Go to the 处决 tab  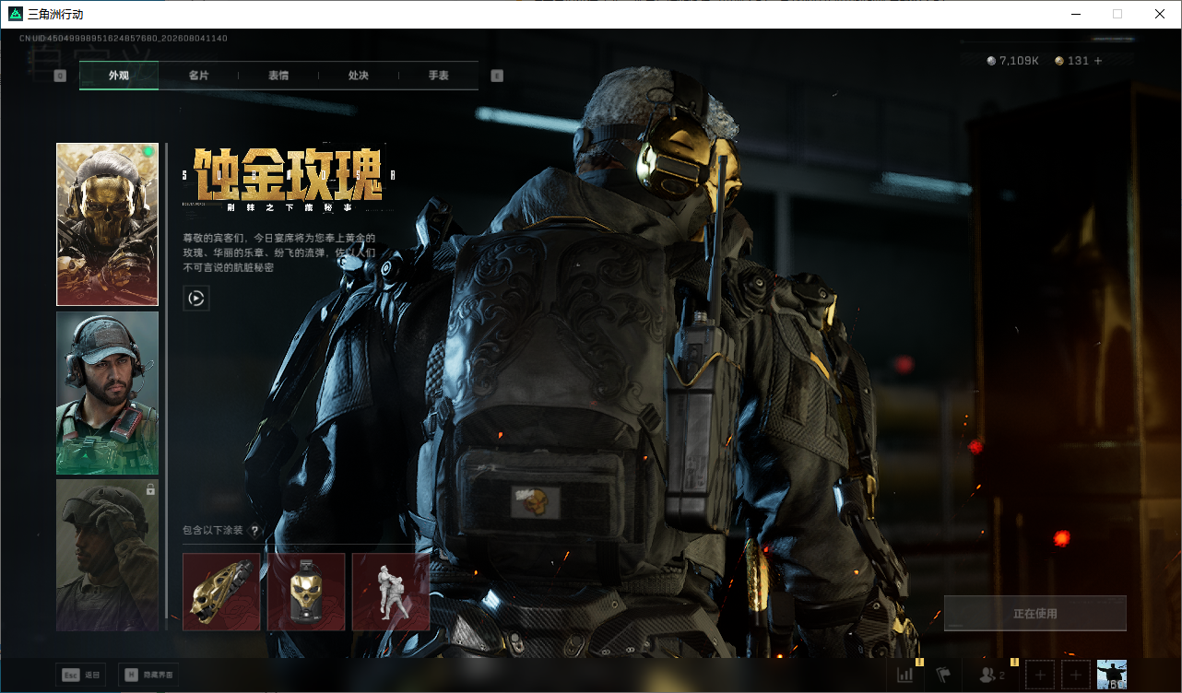(359, 76)
